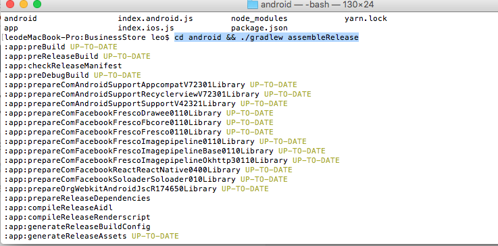Click the yellow minimize window button

pyautogui.click(x=24, y=4)
